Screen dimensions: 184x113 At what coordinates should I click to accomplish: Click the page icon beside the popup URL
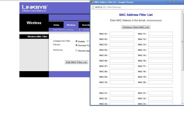pyautogui.click(x=93, y=7)
